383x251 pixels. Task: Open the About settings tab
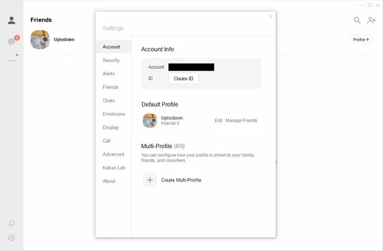(113, 181)
